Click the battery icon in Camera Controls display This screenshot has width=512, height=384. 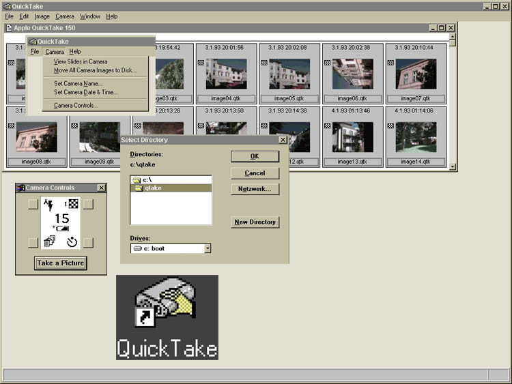tap(61, 228)
